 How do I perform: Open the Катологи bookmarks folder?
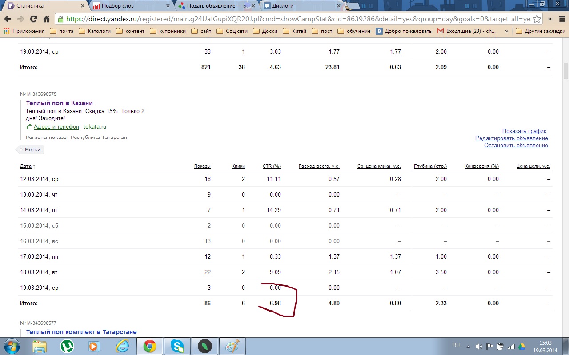94,31
